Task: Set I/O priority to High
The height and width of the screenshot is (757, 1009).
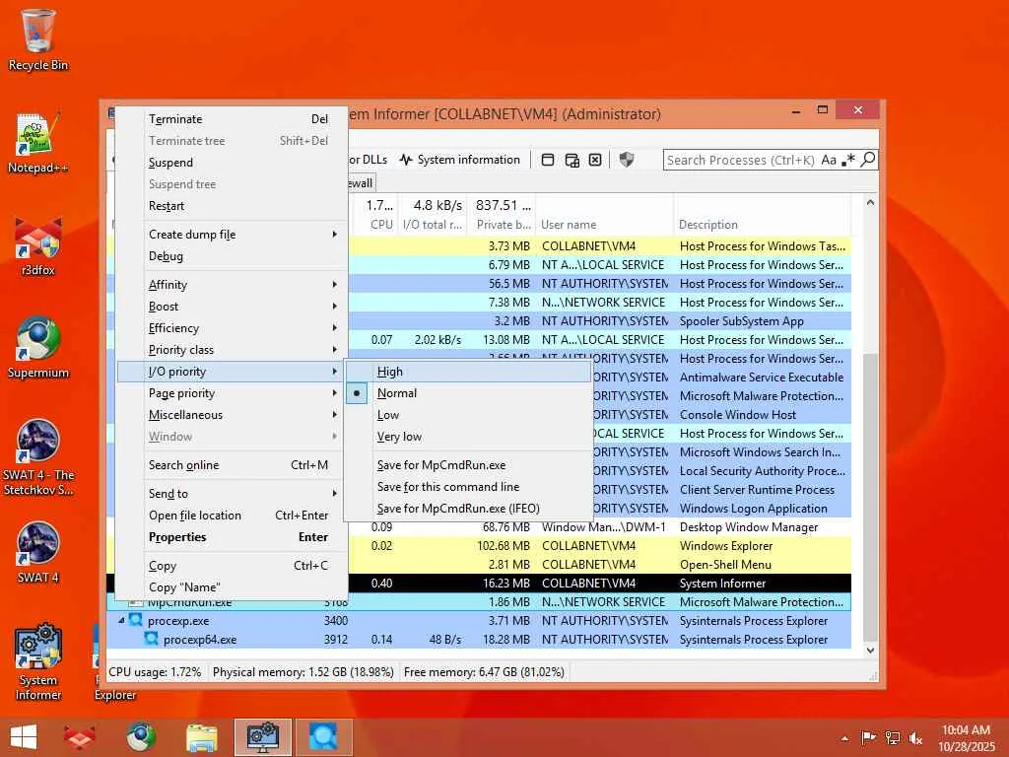Action: [468, 372]
